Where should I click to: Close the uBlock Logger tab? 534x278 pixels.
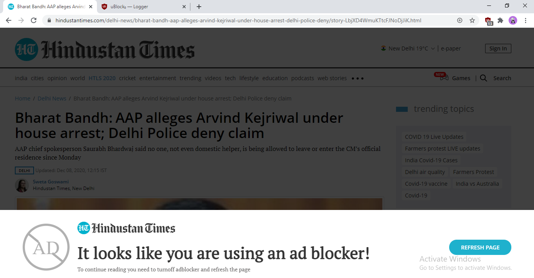pyautogui.click(x=184, y=7)
